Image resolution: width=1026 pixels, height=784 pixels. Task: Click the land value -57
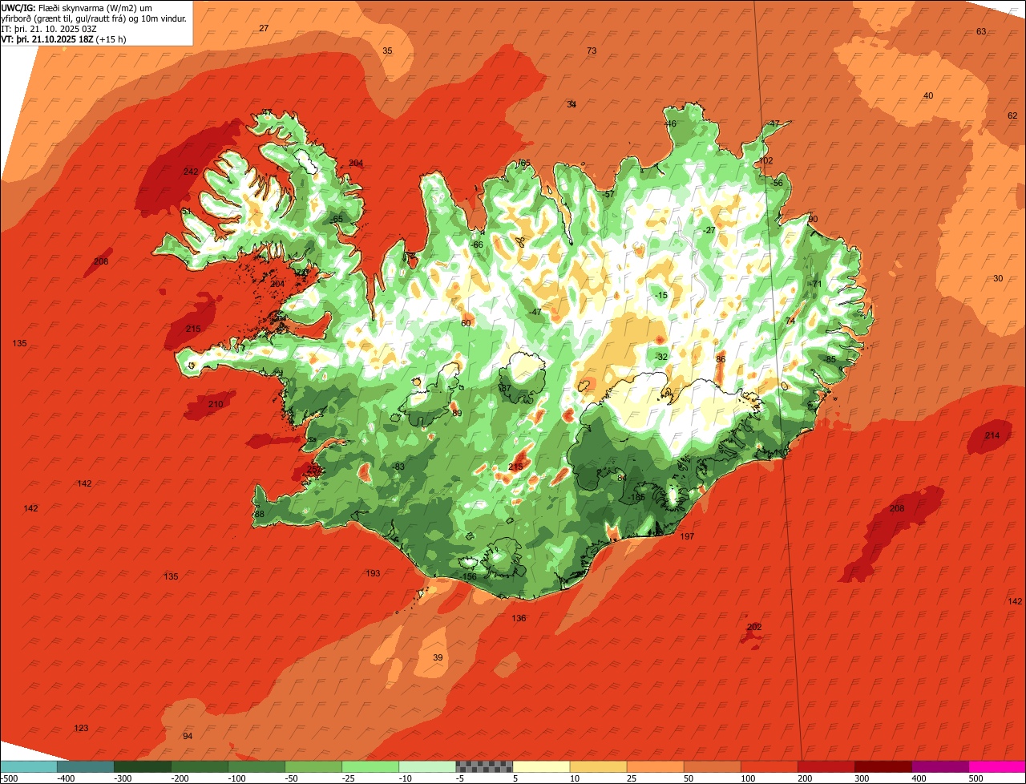608,194
